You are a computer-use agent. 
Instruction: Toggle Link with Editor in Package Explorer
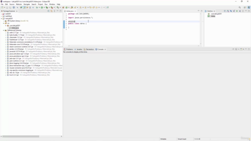pyautogui.click(x=51, y=11)
